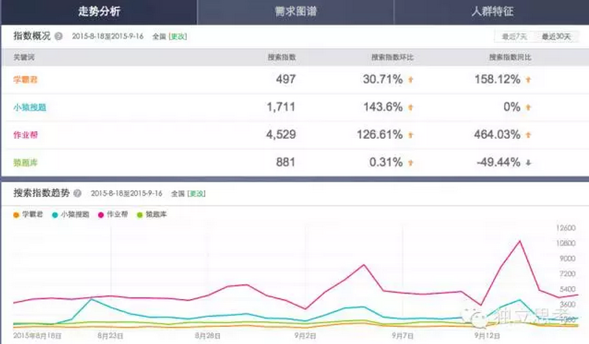Screen dimensions: 589x344
Task: Click help icon next to 指数概况
Action: (x=58, y=35)
